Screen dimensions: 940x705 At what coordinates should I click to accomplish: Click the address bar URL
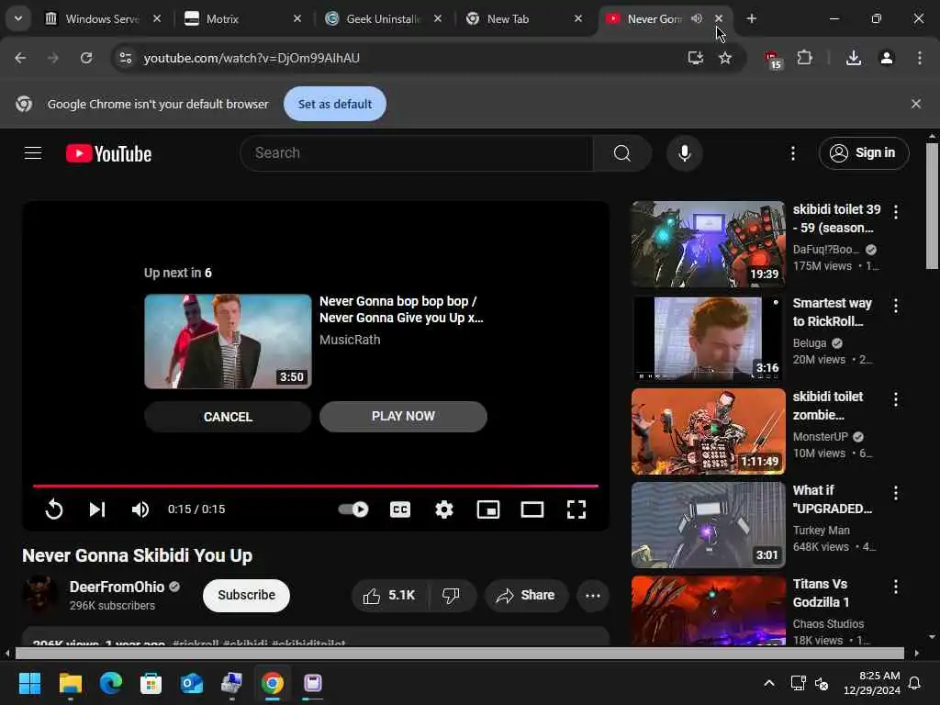(252, 58)
